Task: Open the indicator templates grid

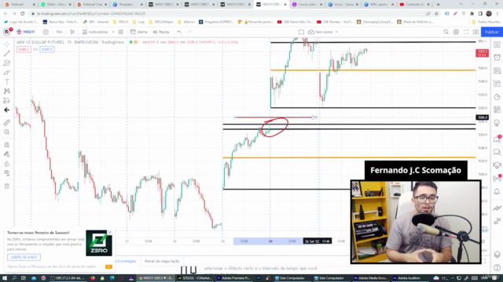Action: click(x=121, y=32)
